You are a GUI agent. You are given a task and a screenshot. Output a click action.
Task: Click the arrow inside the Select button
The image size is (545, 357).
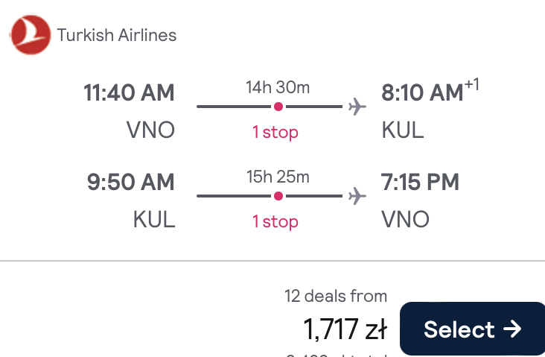[512, 329]
